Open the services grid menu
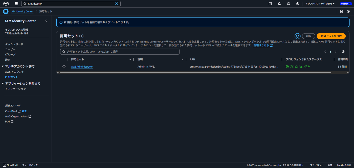Screen dimensions: 354x168 tap(17, 4)
